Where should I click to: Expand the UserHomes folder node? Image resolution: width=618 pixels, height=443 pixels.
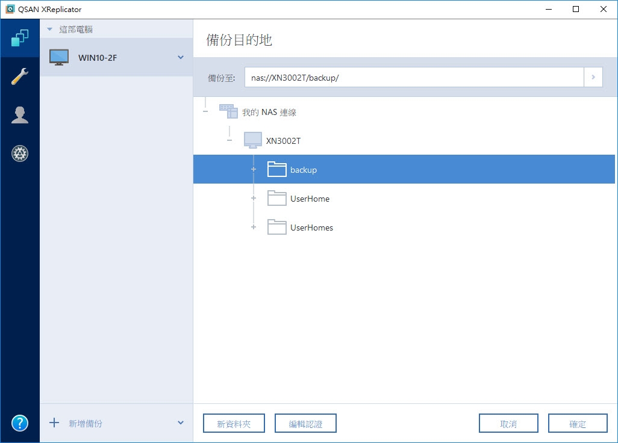click(254, 227)
